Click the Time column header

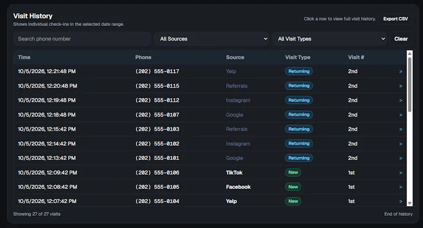[24, 58]
